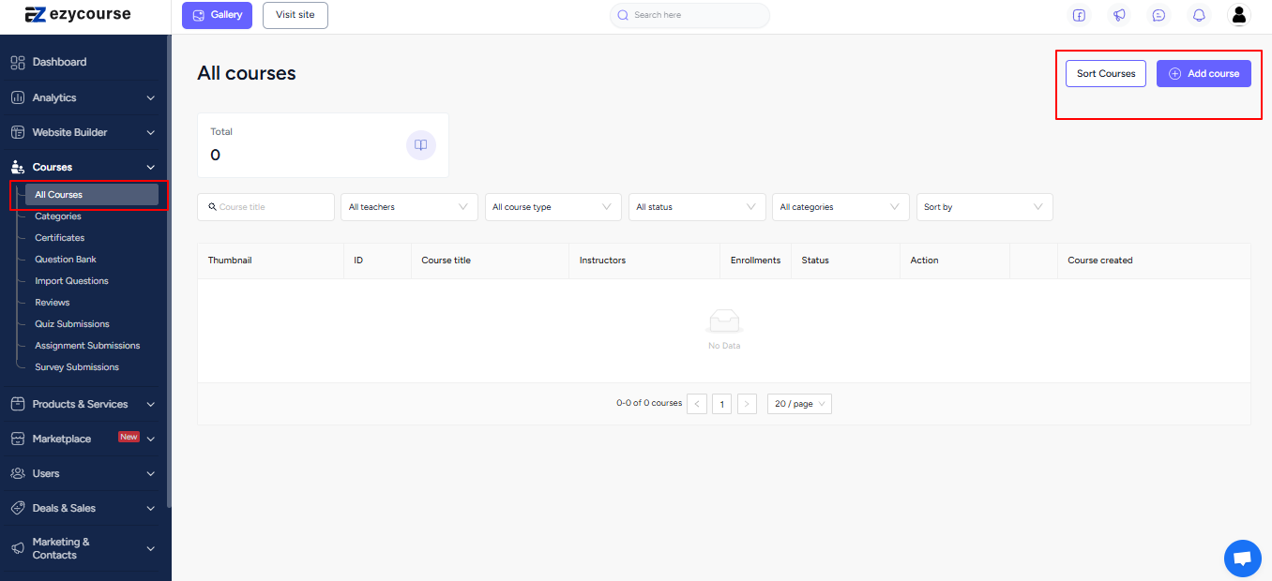
Task: Open Assignment Submissions in sidebar
Action: click(x=87, y=346)
